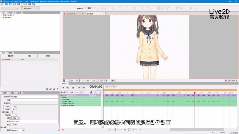Expand the 口型同步 track group

coord(62,99)
